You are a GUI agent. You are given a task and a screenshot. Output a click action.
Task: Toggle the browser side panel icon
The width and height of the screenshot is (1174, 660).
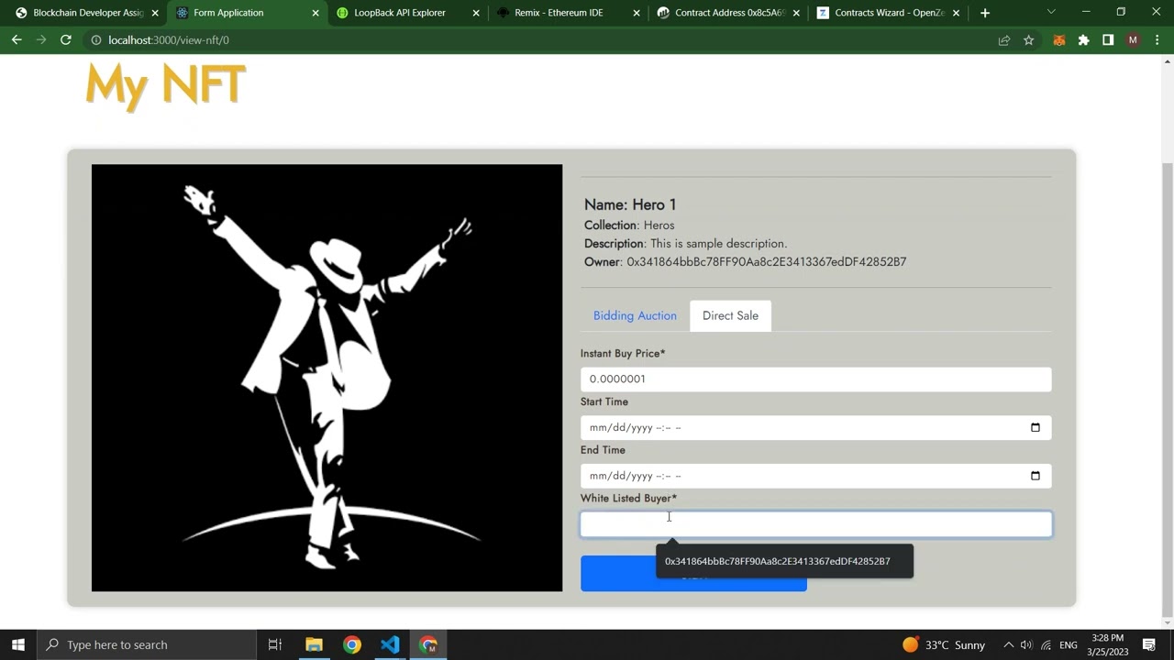click(x=1108, y=40)
